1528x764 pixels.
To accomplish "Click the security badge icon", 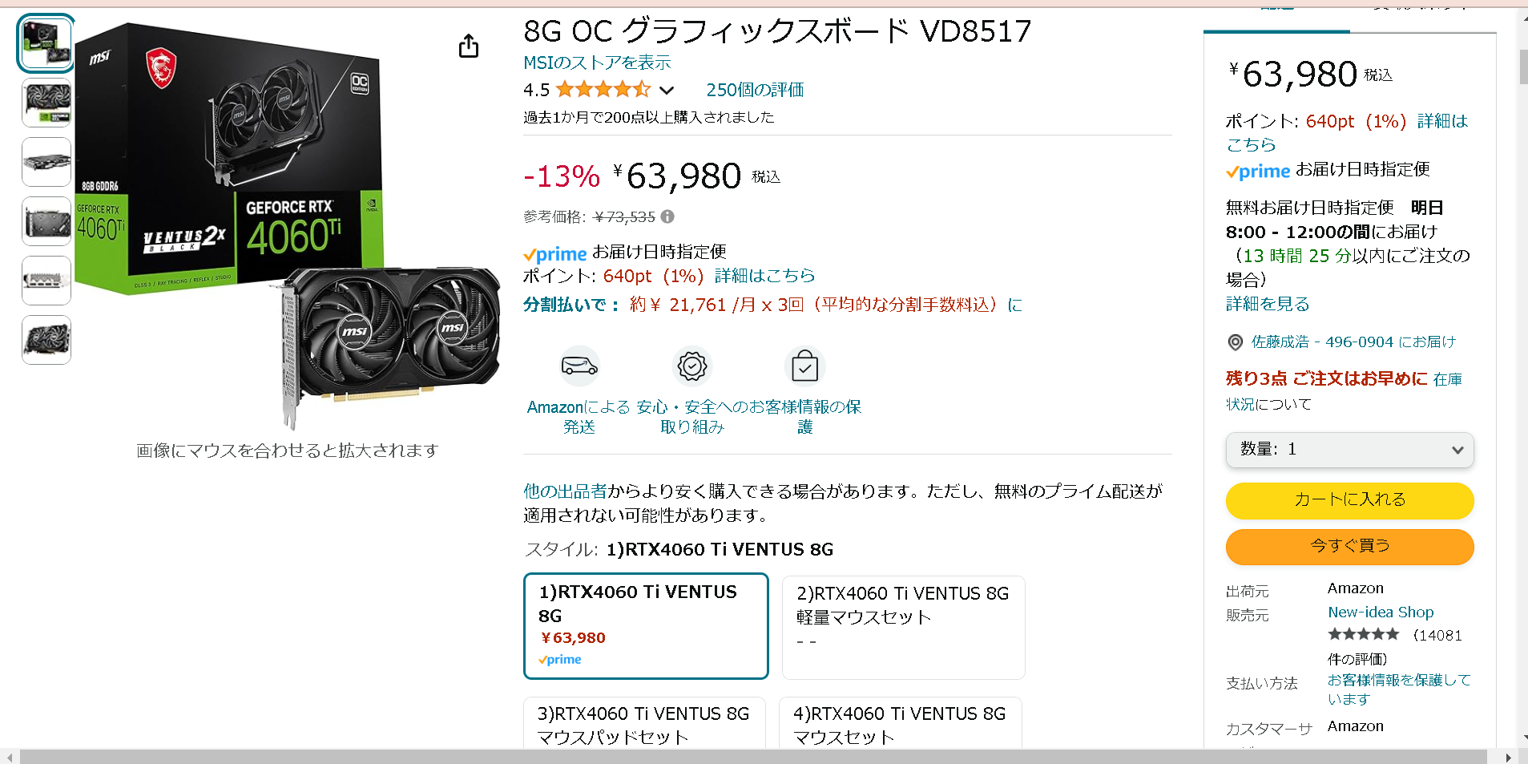I will pos(692,366).
